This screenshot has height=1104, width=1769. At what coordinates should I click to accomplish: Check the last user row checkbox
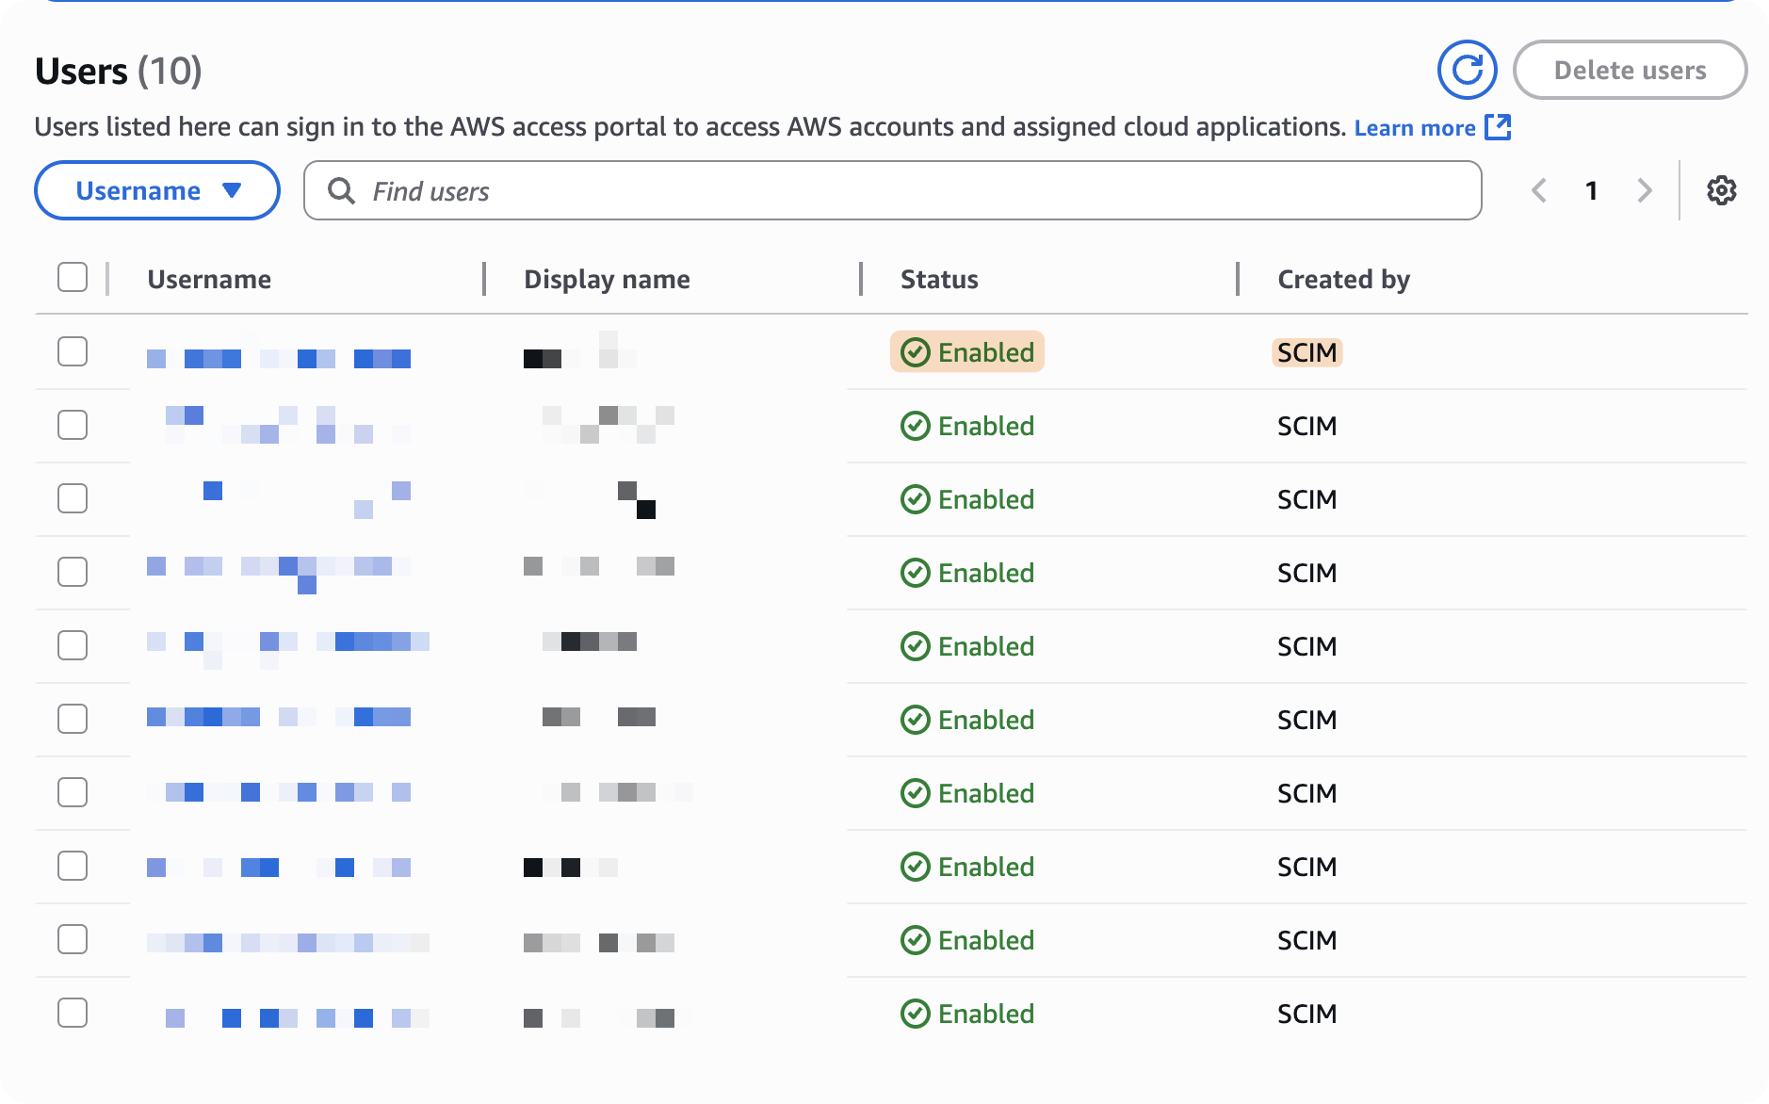(x=73, y=1013)
